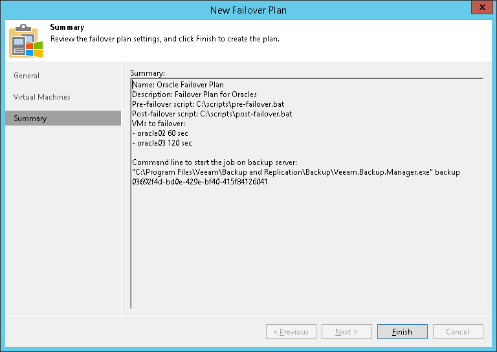Image resolution: width=497 pixels, height=352 pixels.
Task: Click the Next button
Action: [x=346, y=332]
